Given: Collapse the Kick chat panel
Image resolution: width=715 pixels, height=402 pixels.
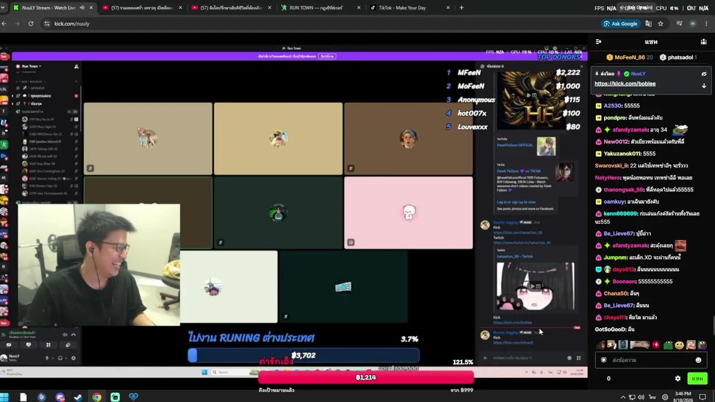Looking at the screenshot, I should point(598,42).
